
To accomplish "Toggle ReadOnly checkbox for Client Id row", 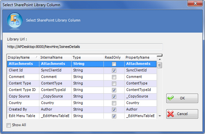I will pos(114,70).
